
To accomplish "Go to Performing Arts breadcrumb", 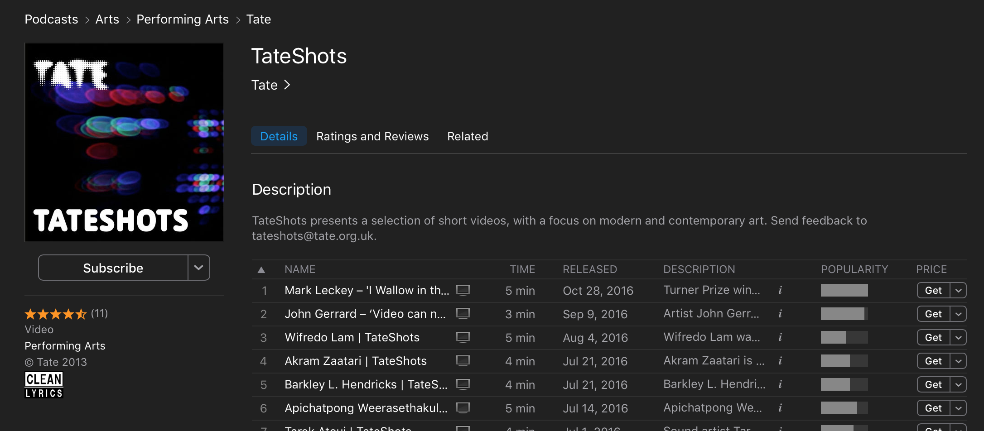I will [x=183, y=19].
